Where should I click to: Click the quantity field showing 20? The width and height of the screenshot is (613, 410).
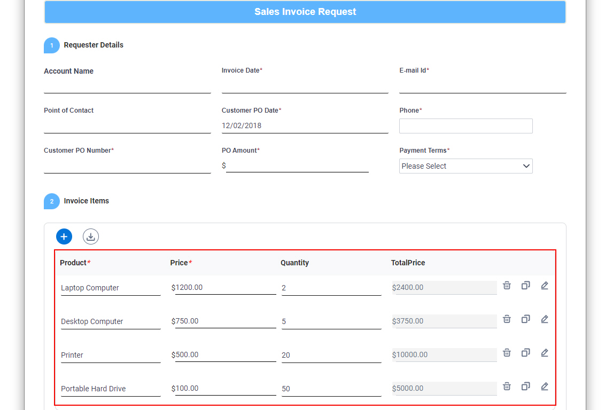click(331, 355)
